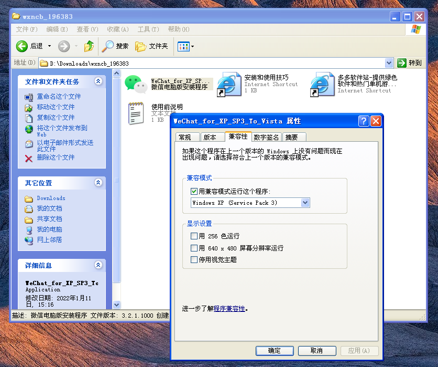
Task: Open the 工具(T) menu
Action: [148, 29]
